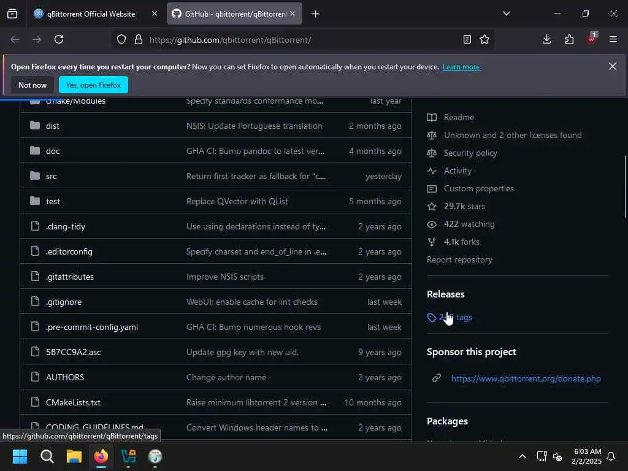Open the 5B7CC9A2.asc file link
This screenshot has height=471, width=628.
pyautogui.click(x=74, y=352)
